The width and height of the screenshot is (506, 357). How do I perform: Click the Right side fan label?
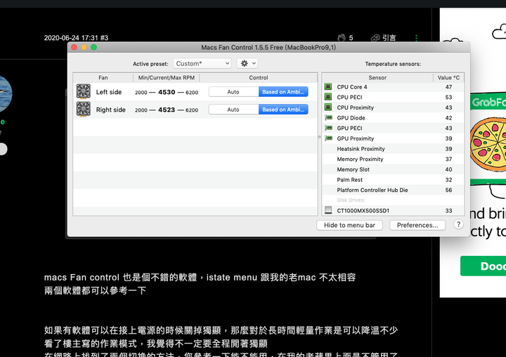tap(111, 110)
